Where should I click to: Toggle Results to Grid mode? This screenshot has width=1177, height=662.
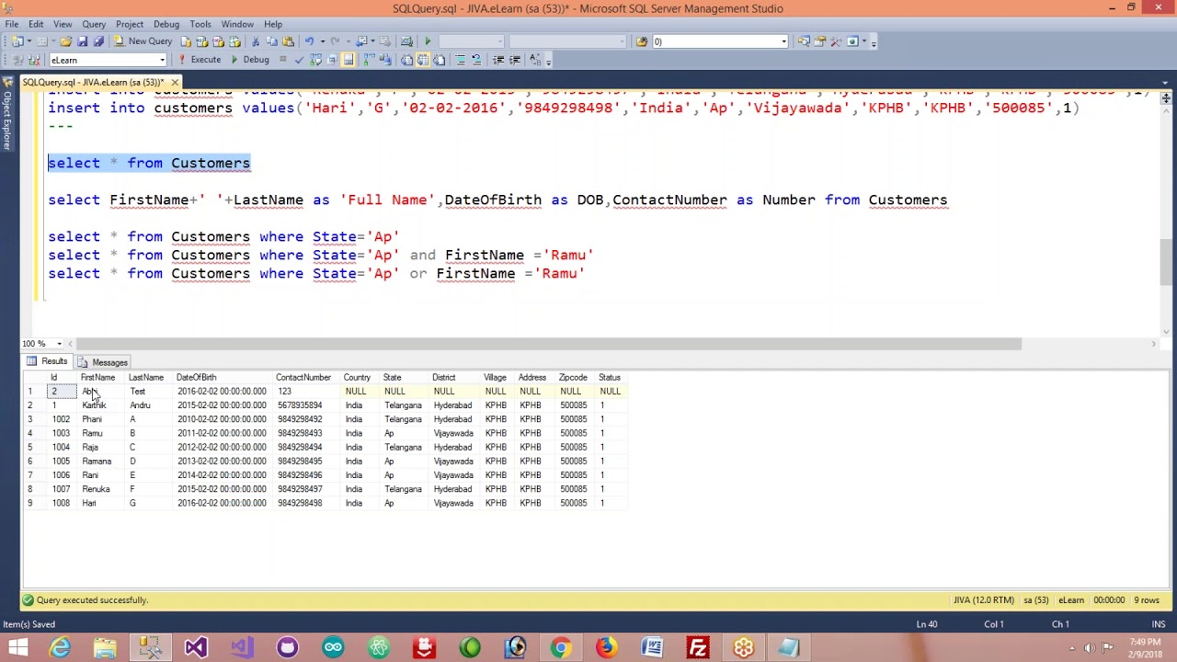tap(423, 60)
